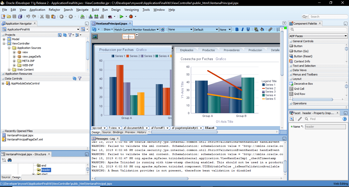349x187 pixels.
Task: Expand the Data Views palette section
Action: (x=291, y=70)
